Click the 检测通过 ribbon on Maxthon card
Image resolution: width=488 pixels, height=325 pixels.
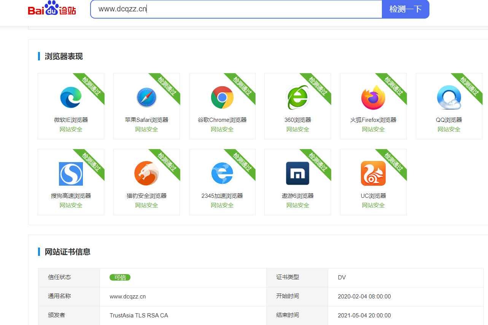(318, 162)
